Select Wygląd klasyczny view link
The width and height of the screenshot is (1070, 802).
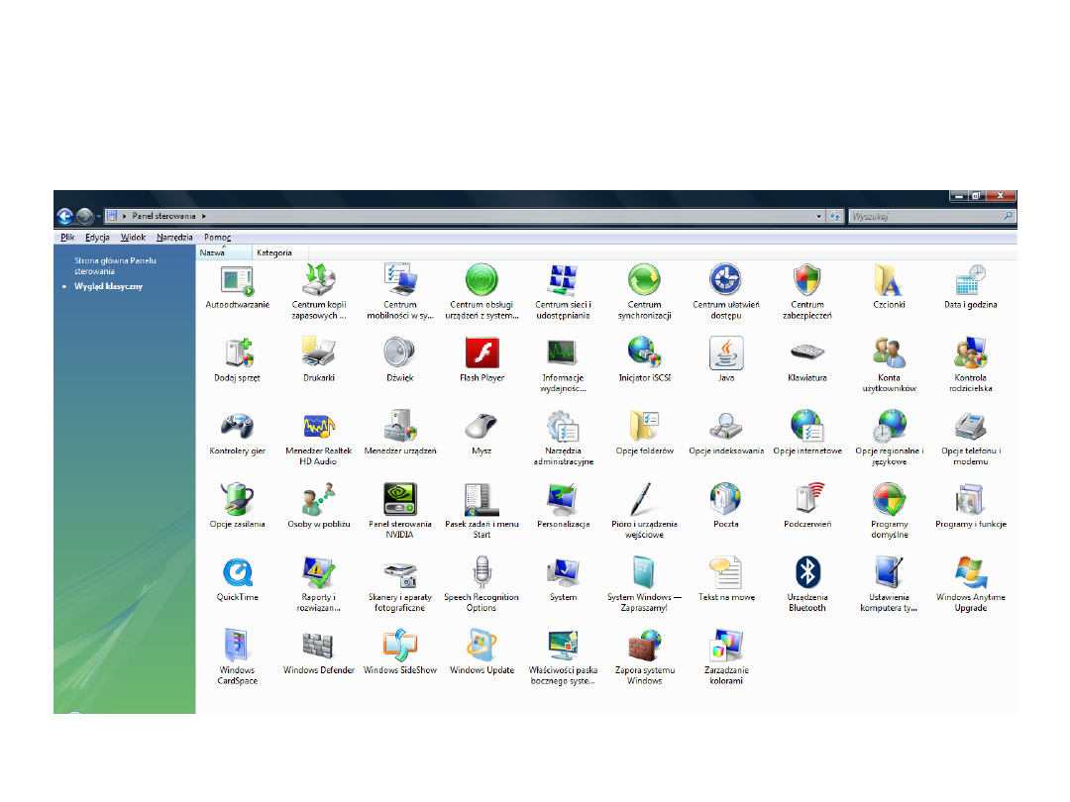(108, 286)
